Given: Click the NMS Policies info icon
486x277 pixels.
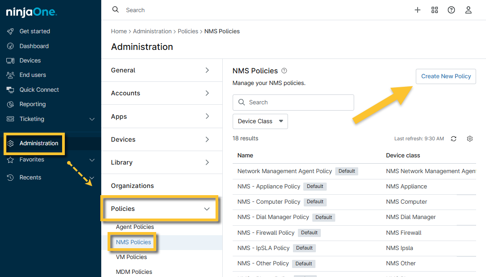Looking at the screenshot, I should tap(284, 71).
